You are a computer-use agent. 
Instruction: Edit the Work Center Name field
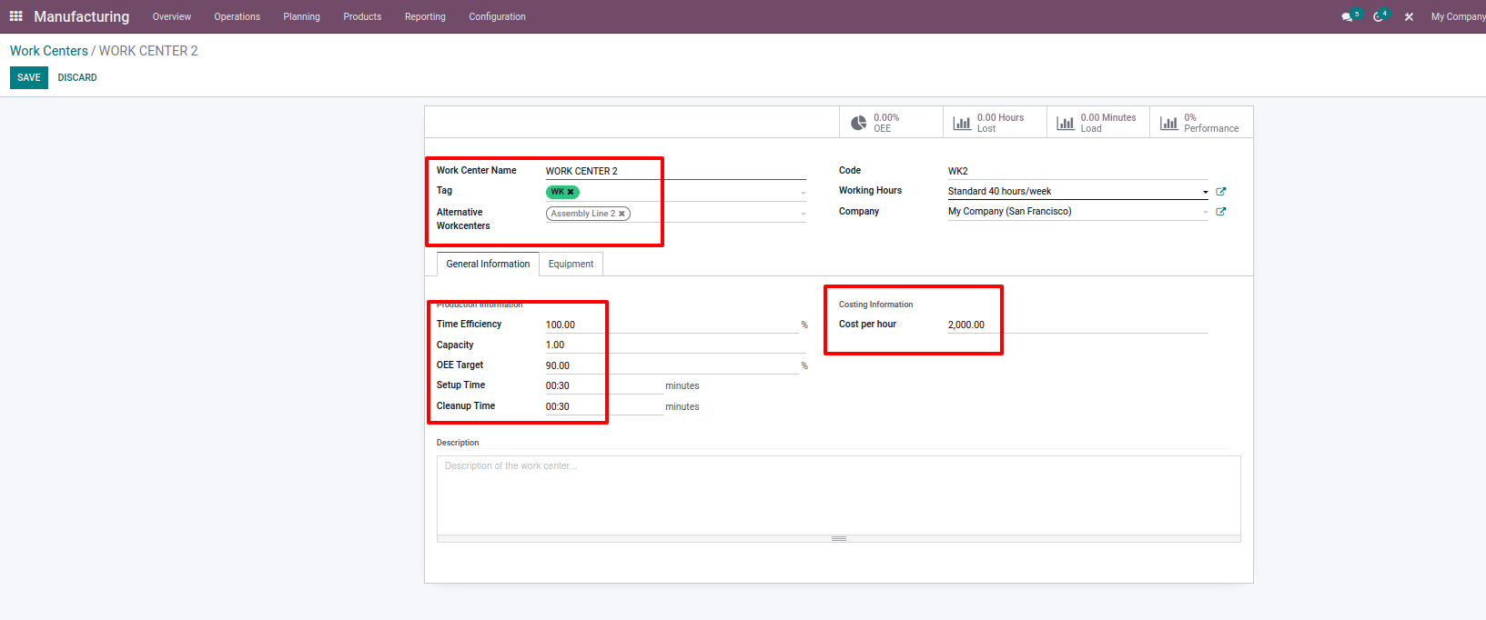coord(675,171)
